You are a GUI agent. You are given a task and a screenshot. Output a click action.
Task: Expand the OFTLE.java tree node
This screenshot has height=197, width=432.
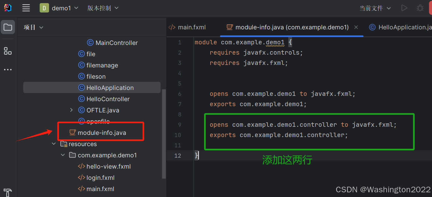71,110
